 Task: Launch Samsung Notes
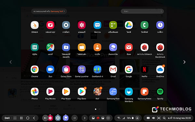click(x=144, y=91)
